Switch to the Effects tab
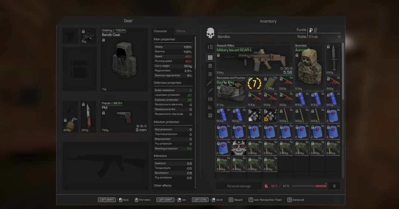The height and width of the screenshot is (209, 399). (181, 31)
